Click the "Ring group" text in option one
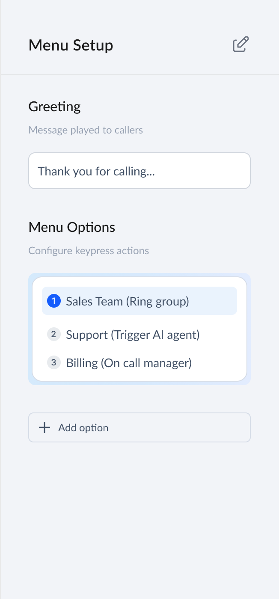Image resolution: width=279 pixels, height=599 pixels. pos(157,301)
